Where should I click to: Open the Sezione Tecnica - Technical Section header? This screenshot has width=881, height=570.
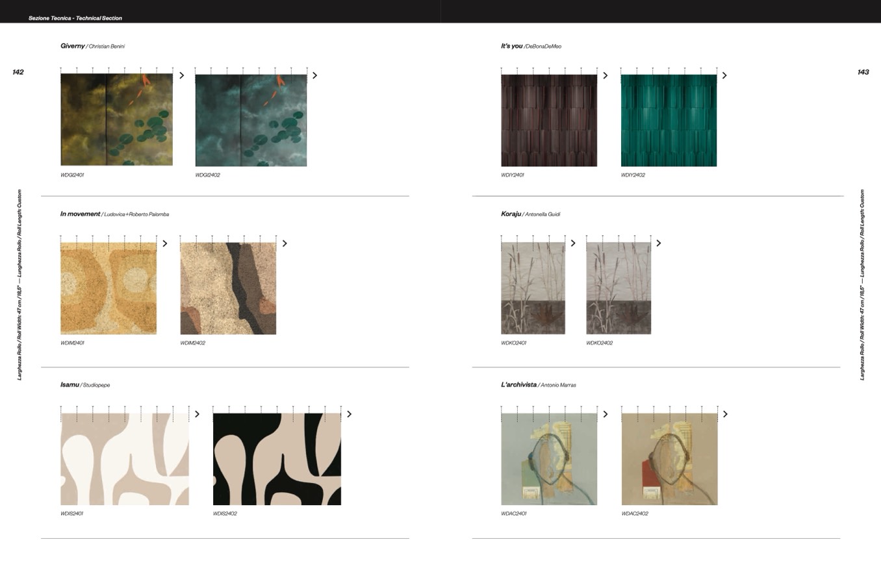75,18
